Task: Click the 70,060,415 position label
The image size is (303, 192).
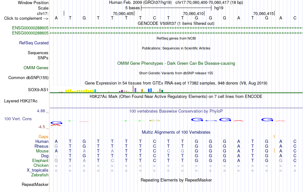Action: coord(263,13)
